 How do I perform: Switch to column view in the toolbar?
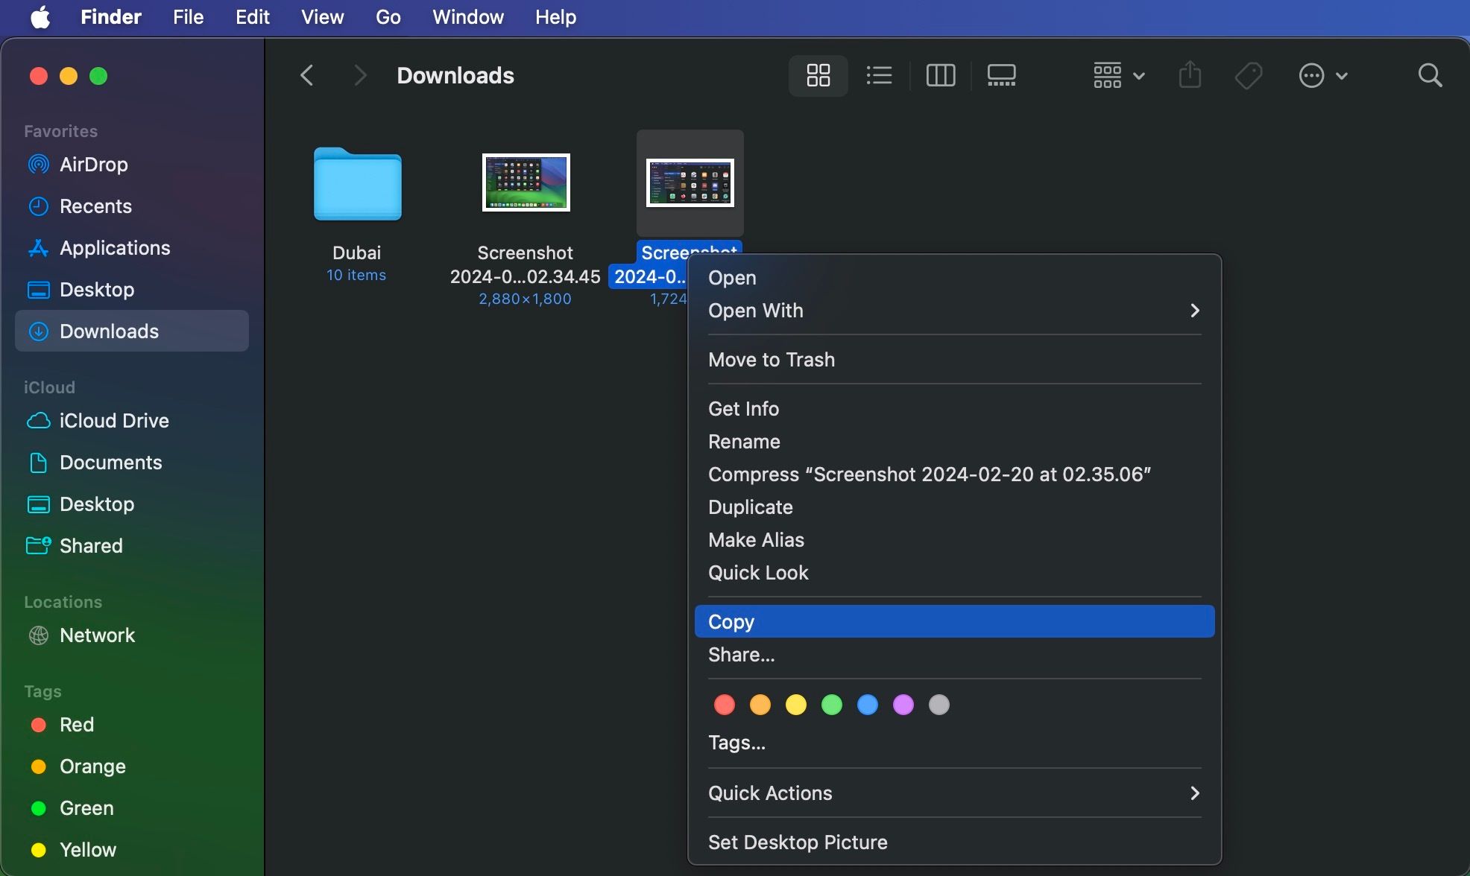coord(940,75)
